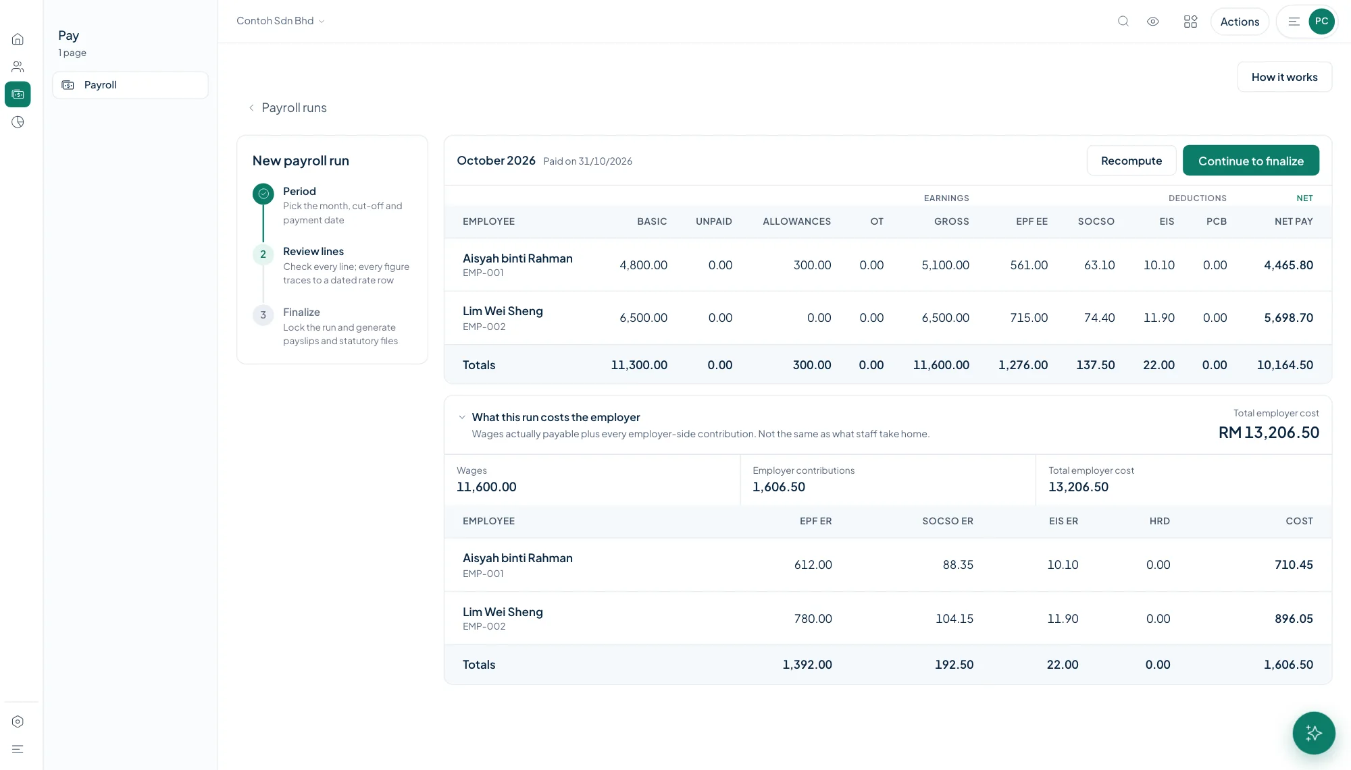Click Aisyah's employer cost 710.45
This screenshot has height=770, width=1351.
pos(1294,565)
